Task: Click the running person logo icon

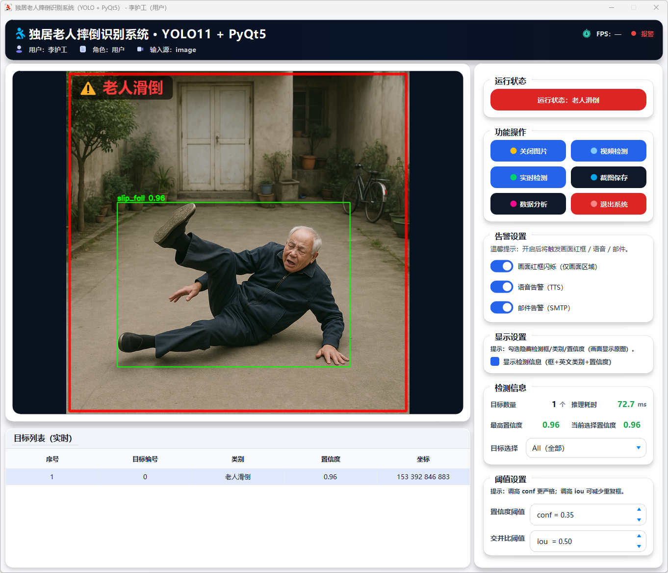Action: tap(20, 33)
